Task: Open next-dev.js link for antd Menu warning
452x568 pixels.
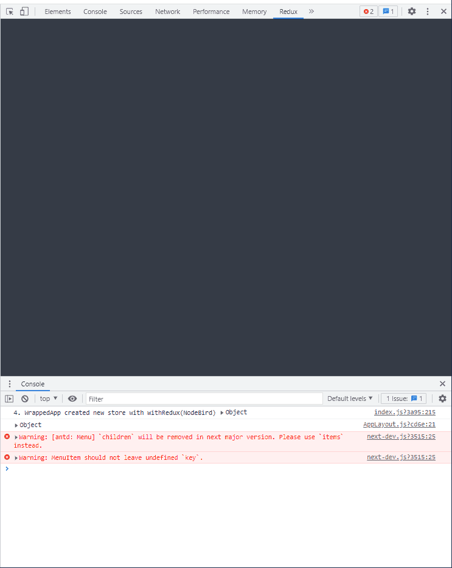Action: (401, 437)
